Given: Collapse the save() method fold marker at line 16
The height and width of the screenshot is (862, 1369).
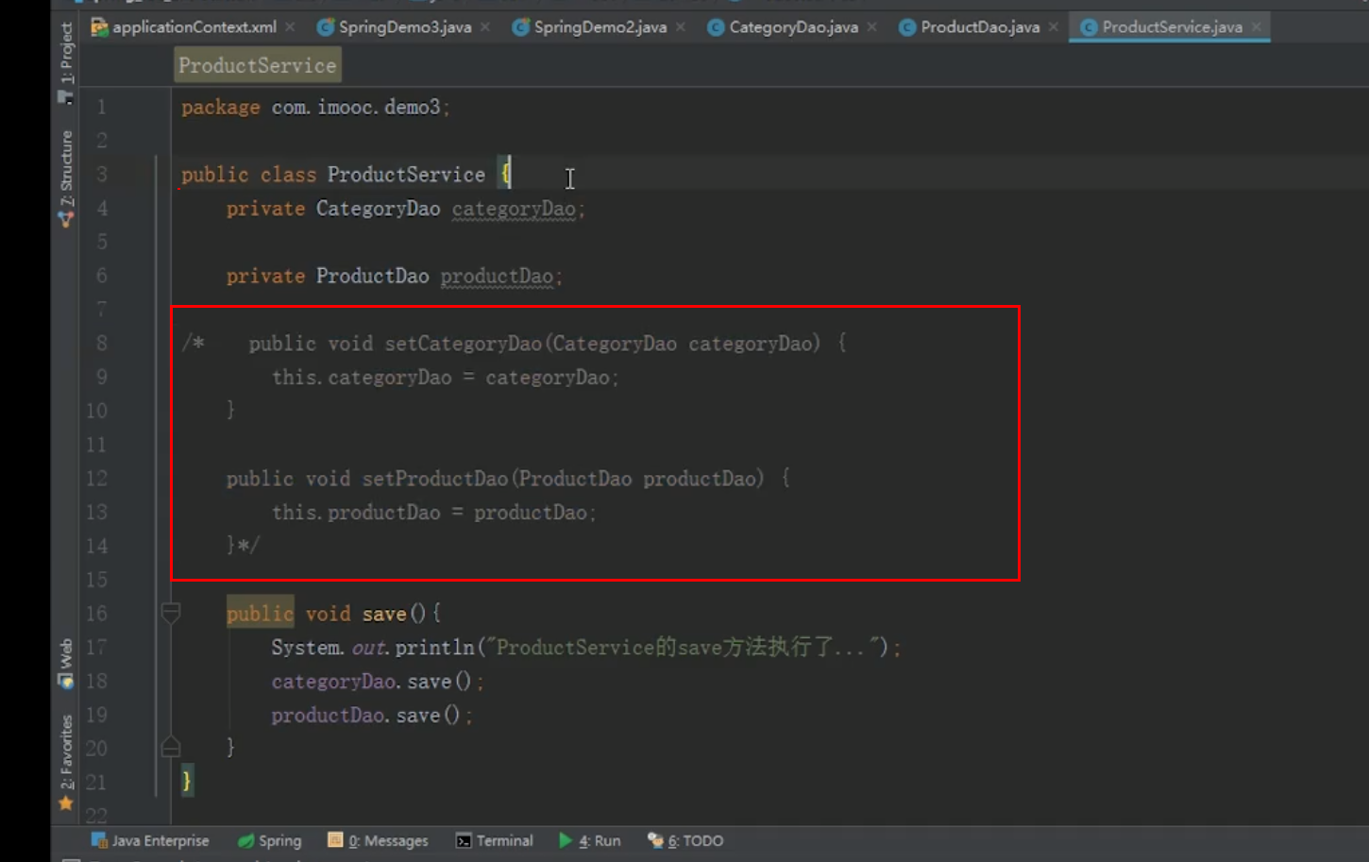Looking at the screenshot, I should (171, 614).
